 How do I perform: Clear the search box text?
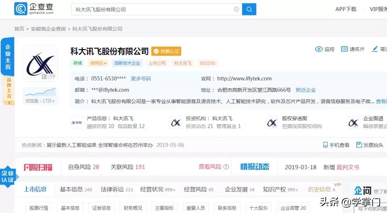click(236, 9)
